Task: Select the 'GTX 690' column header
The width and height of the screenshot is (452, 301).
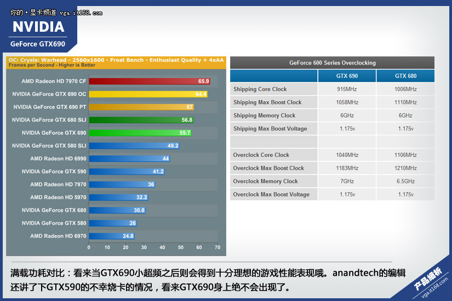Action: [347, 76]
